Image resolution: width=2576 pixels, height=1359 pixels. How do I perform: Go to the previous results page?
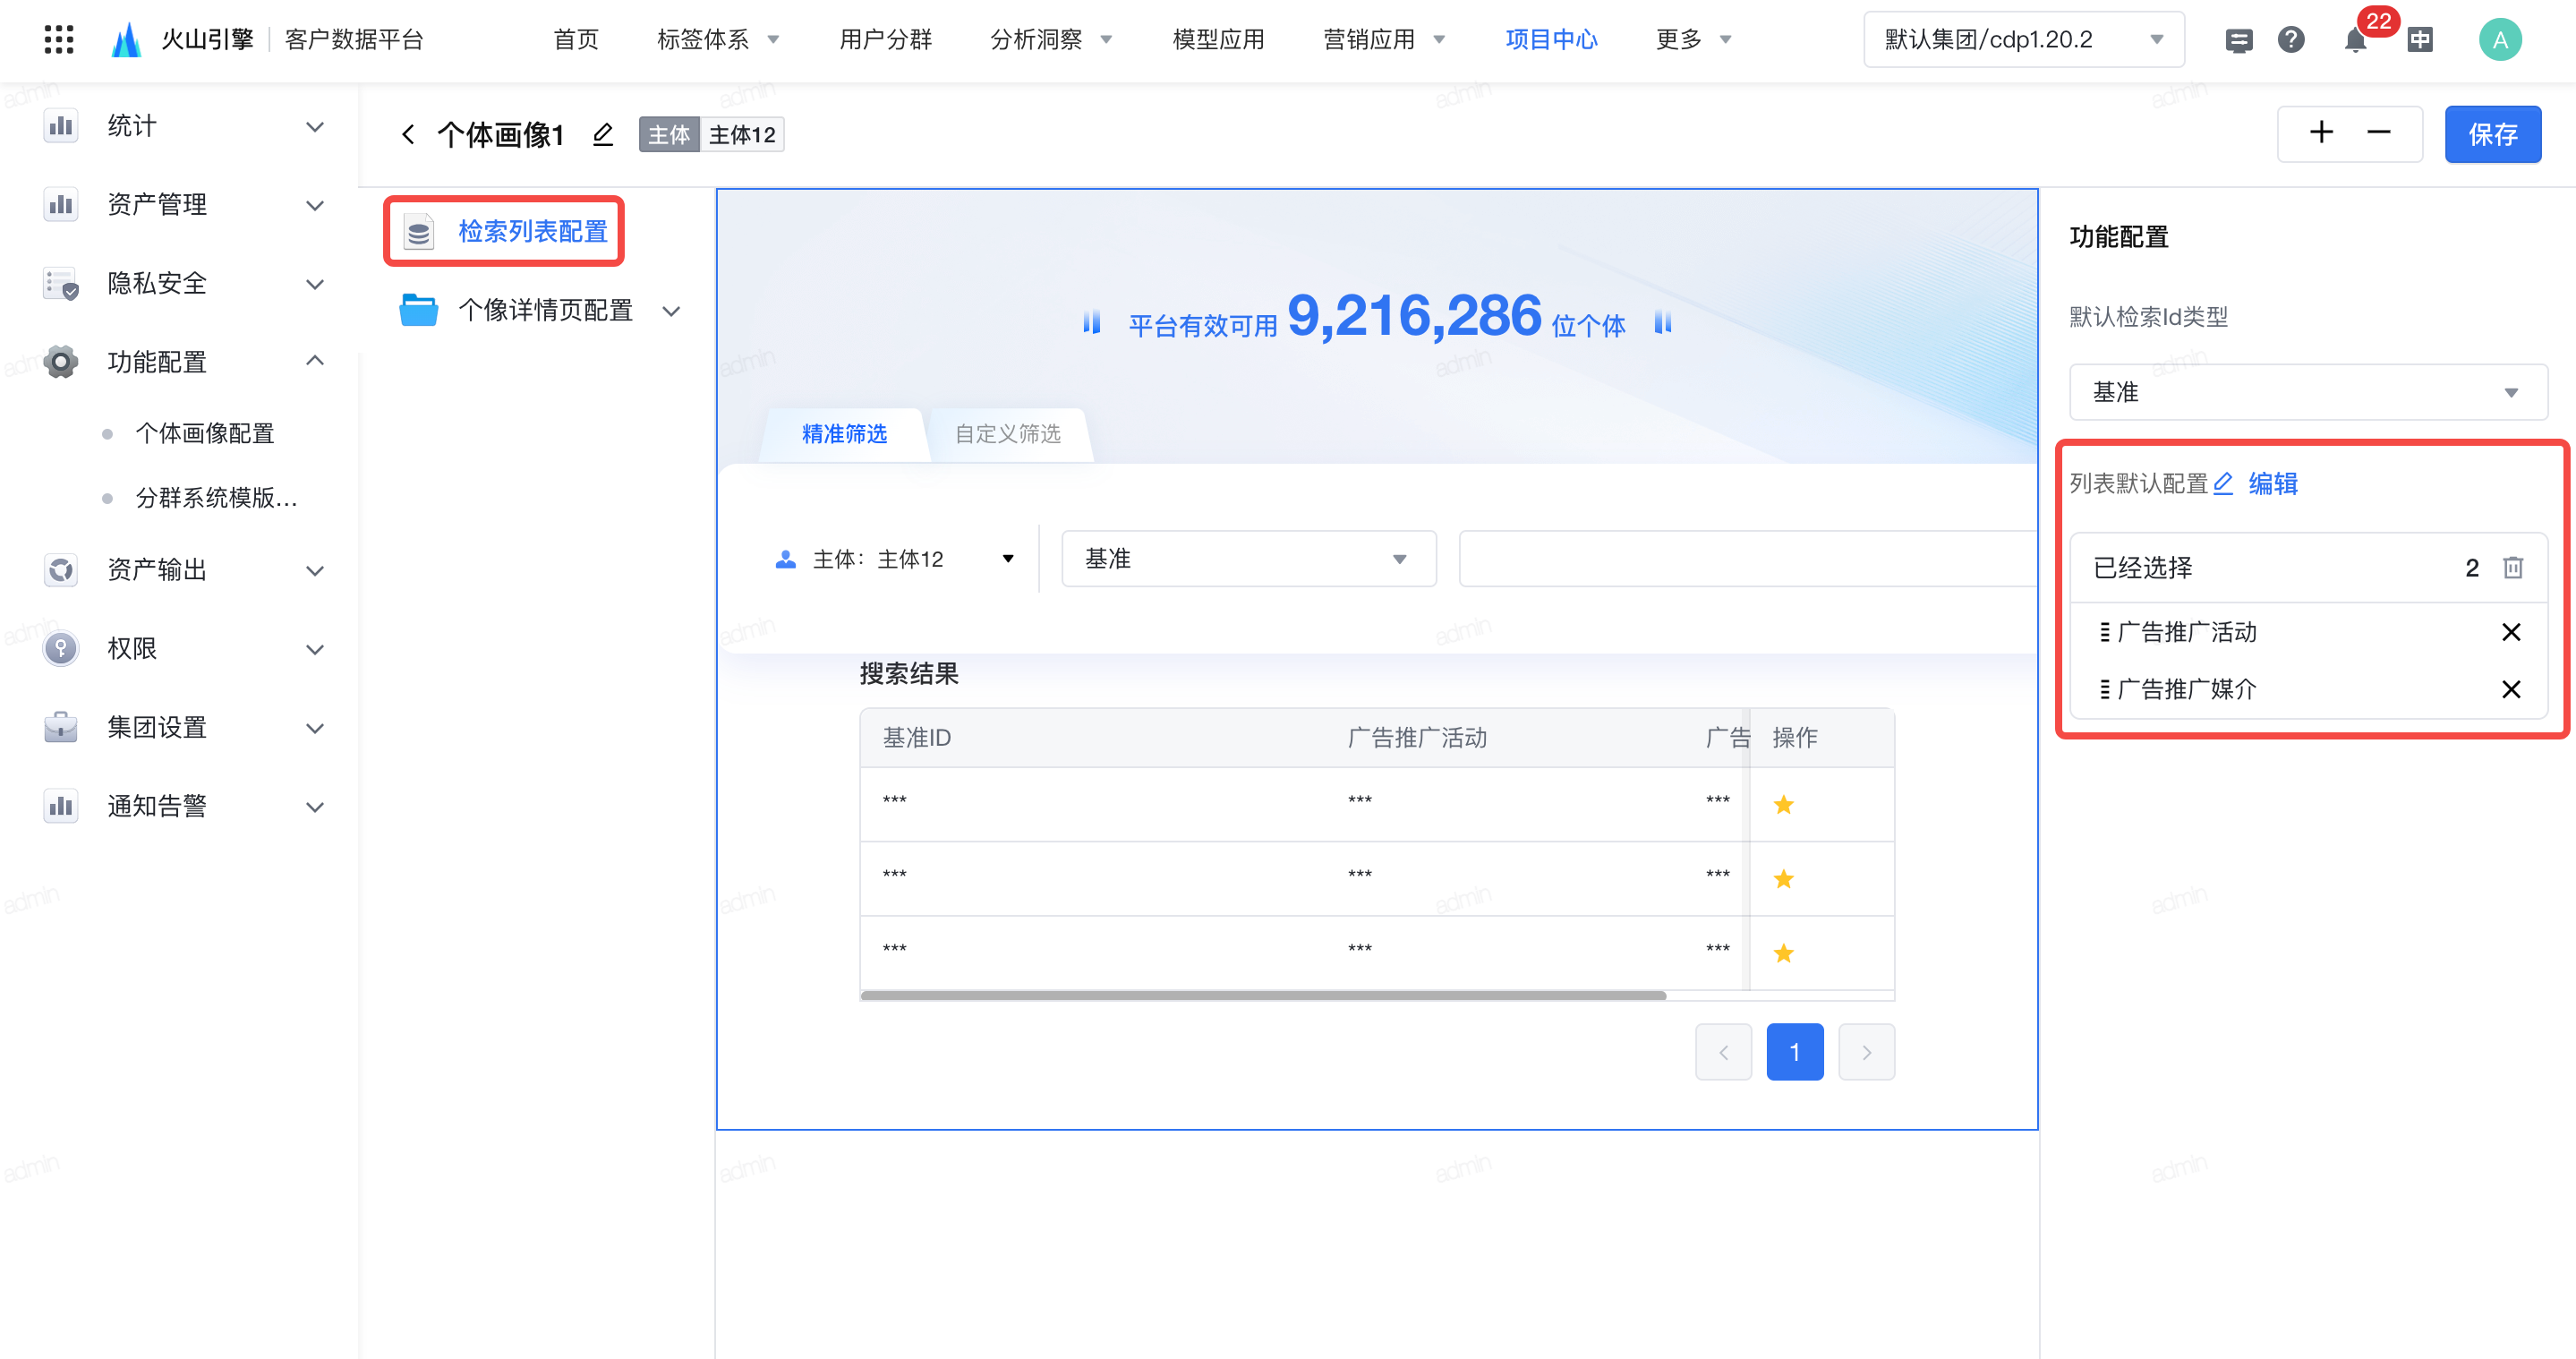click(1723, 1052)
